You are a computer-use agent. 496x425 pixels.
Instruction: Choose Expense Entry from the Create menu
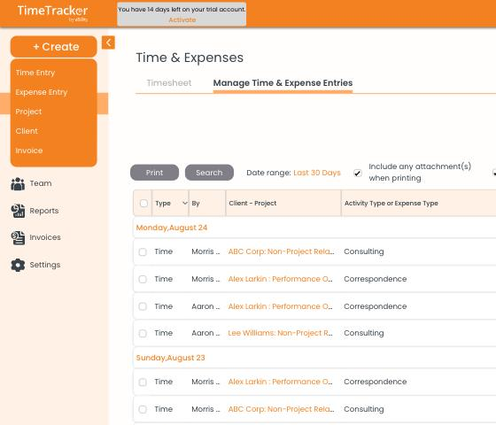[x=42, y=92]
